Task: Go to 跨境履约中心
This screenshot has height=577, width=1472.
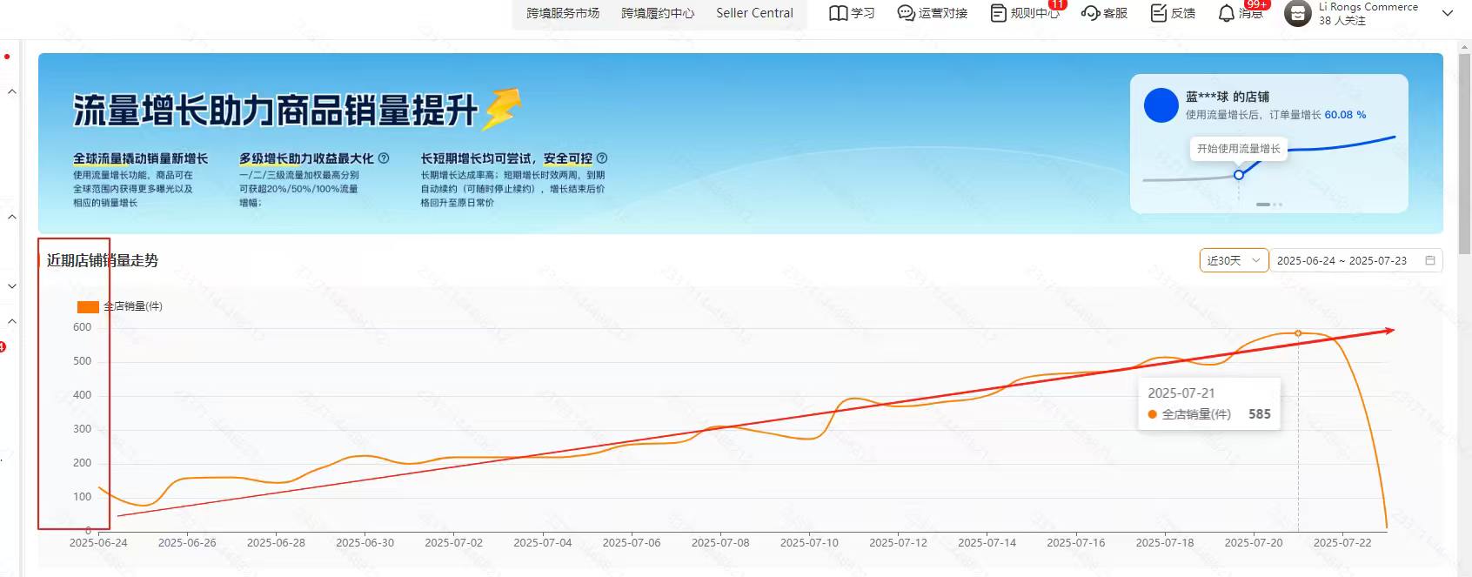Action: pyautogui.click(x=658, y=13)
